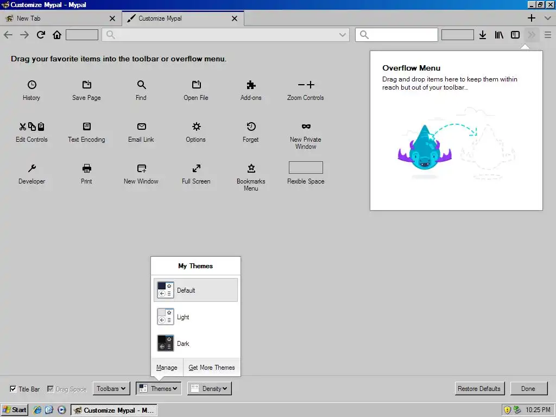Select the Dark theme
The height and width of the screenshot is (417, 556).
tap(195, 343)
